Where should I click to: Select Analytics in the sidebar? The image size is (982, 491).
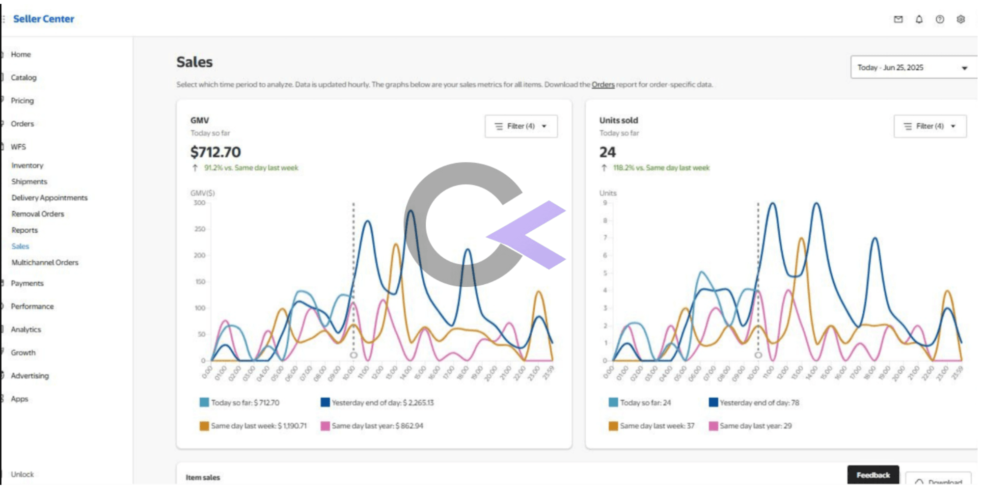[x=26, y=329]
